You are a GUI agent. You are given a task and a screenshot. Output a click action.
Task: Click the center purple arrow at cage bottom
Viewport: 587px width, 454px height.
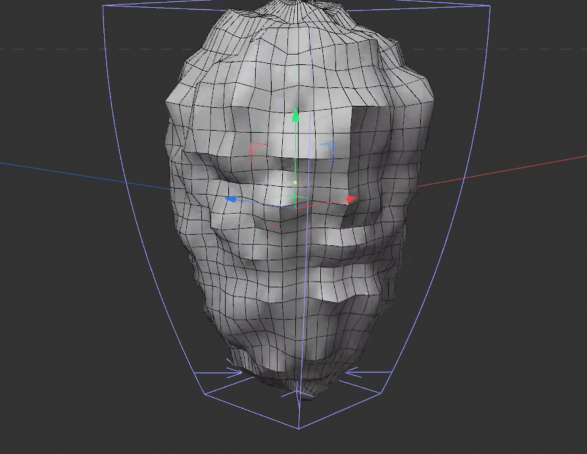click(x=296, y=394)
